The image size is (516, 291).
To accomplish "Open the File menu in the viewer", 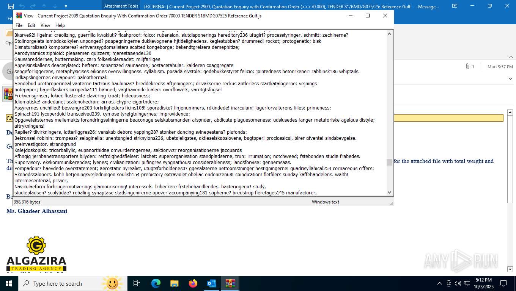I will (19, 25).
